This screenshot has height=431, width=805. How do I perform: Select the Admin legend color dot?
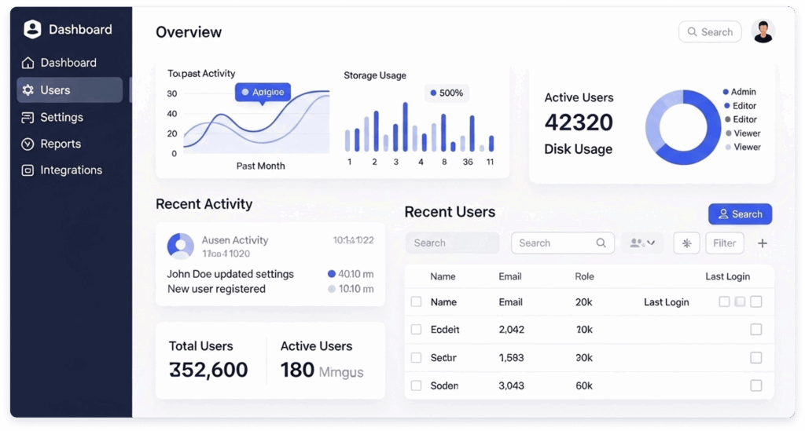[x=725, y=93]
